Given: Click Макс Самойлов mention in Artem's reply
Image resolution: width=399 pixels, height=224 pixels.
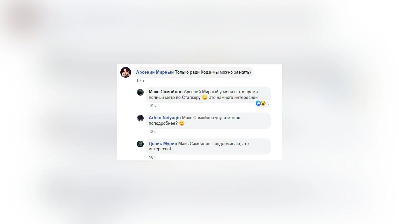Looking at the screenshot, I should [x=199, y=118].
